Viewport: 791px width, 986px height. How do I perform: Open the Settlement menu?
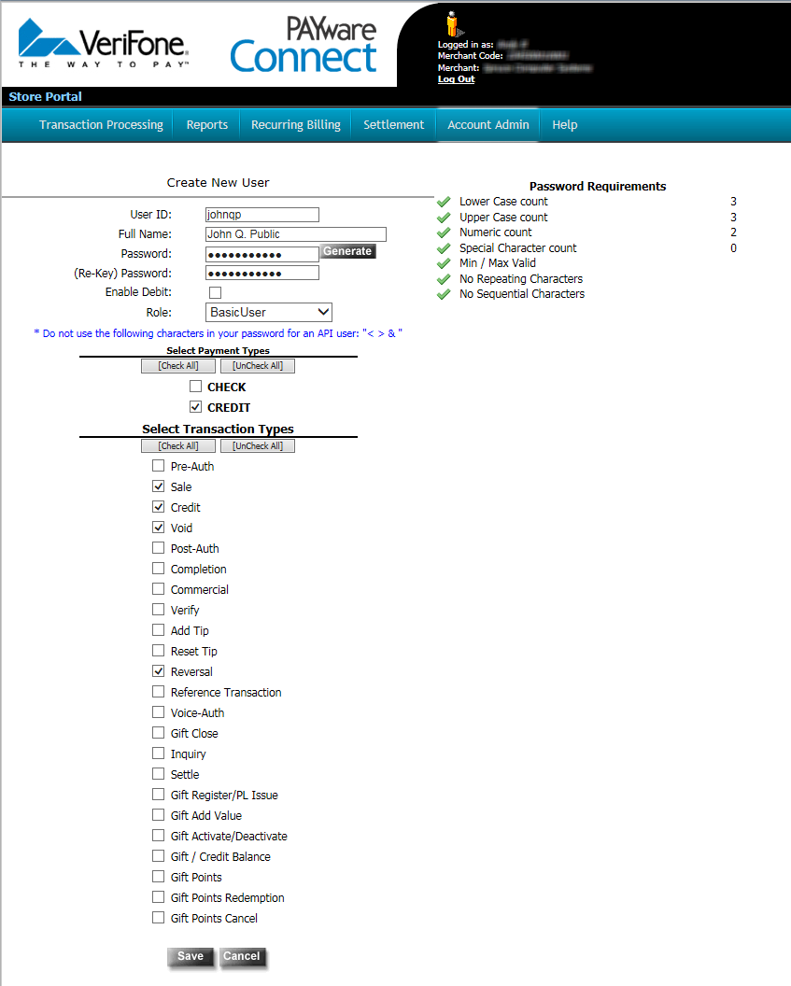[393, 124]
